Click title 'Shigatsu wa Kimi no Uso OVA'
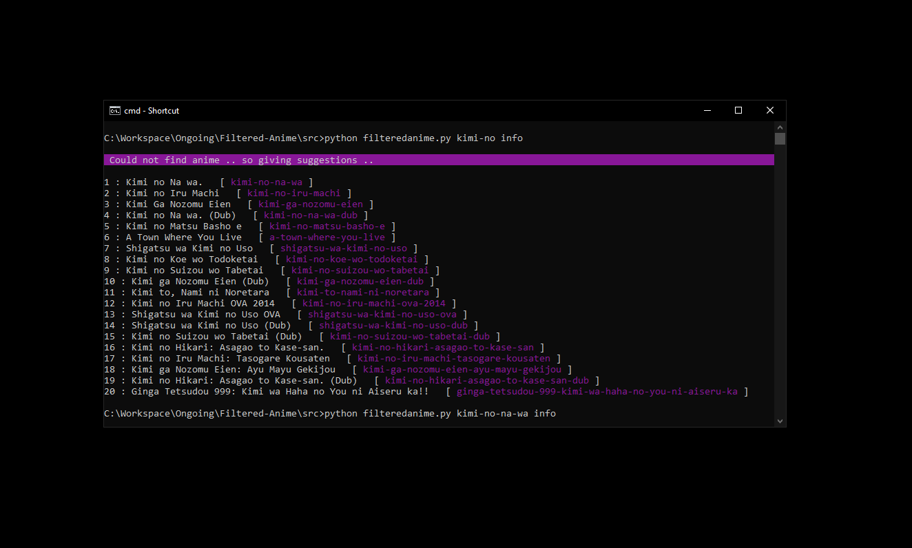This screenshot has width=912, height=548. coord(205,315)
